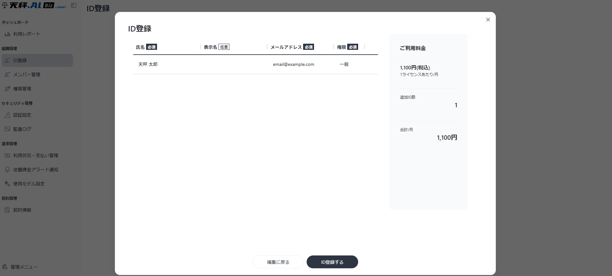Click the メールアドレス column header
Image resolution: width=612 pixels, height=276 pixels.
click(286, 47)
